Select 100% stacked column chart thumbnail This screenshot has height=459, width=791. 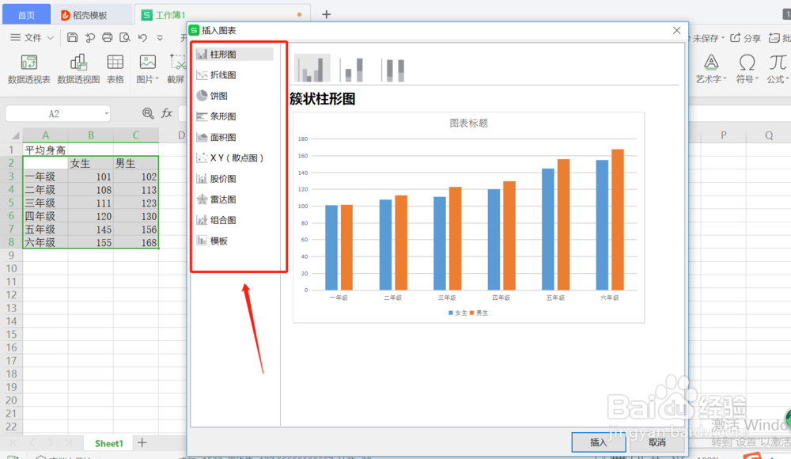point(395,69)
